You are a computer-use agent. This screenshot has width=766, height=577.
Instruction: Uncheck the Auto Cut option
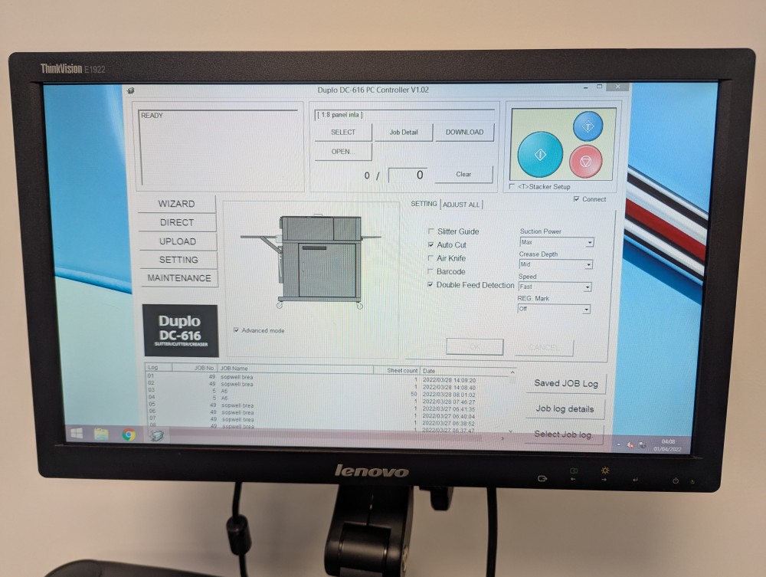[431, 245]
